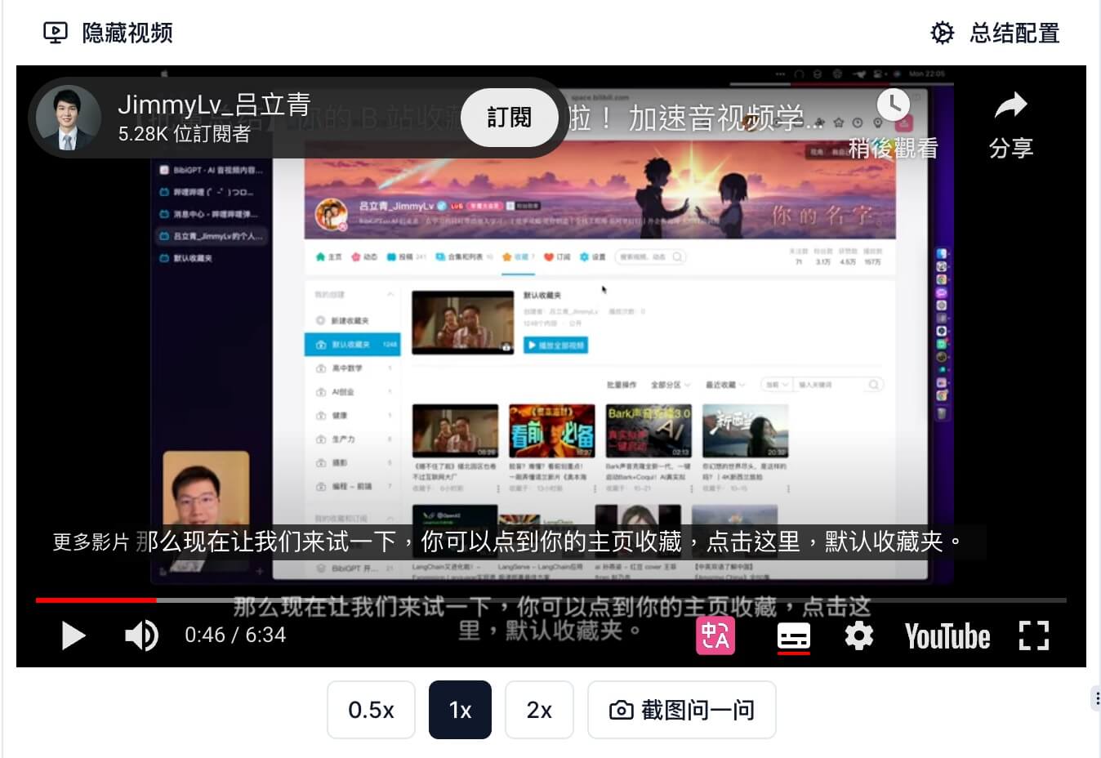Click the drag handle at right edge
Image resolution: width=1101 pixels, height=758 pixels.
(1096, 698)
